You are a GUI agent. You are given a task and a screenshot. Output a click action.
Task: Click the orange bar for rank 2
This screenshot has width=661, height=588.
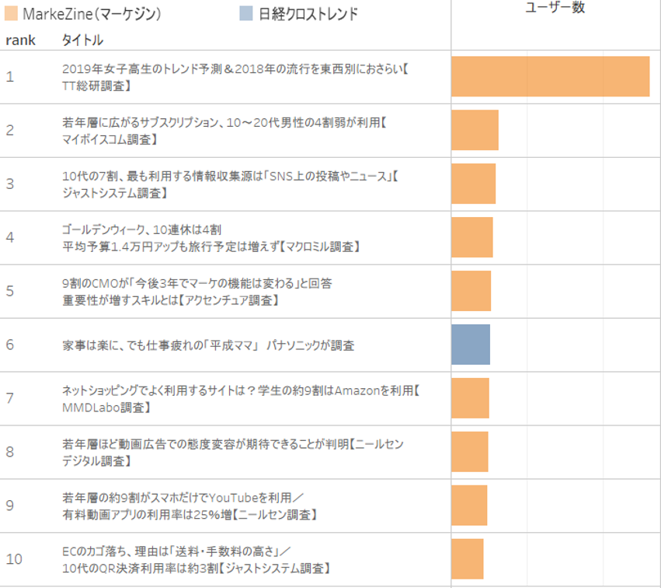click(475, 130)
